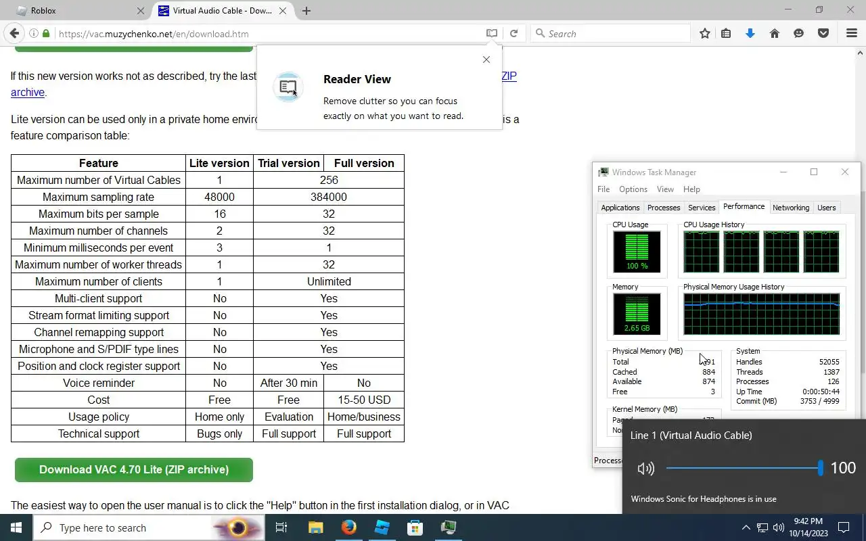Select Performance tab in Task Manager
The height and width of the screenshot is (541, 866).
click(x=744, y=206)
